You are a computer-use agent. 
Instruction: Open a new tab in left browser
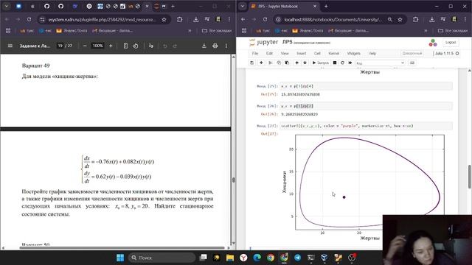click(173, 6)
